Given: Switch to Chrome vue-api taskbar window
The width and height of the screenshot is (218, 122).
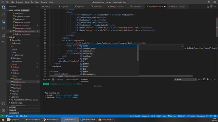Looking at the screenshot, I should pyautogui.click(x=106, y=120).
